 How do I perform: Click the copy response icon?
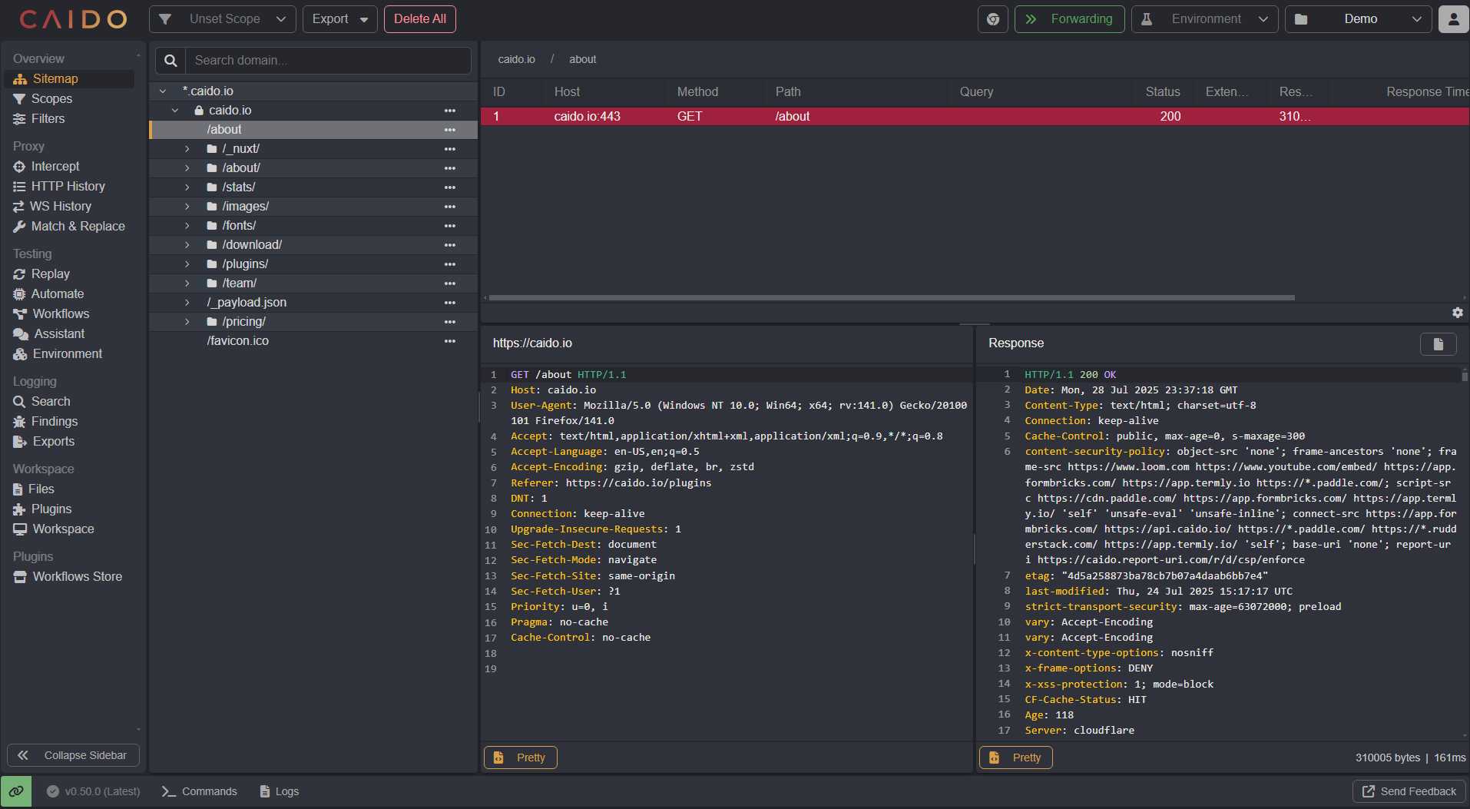(x=1438, y=343)
